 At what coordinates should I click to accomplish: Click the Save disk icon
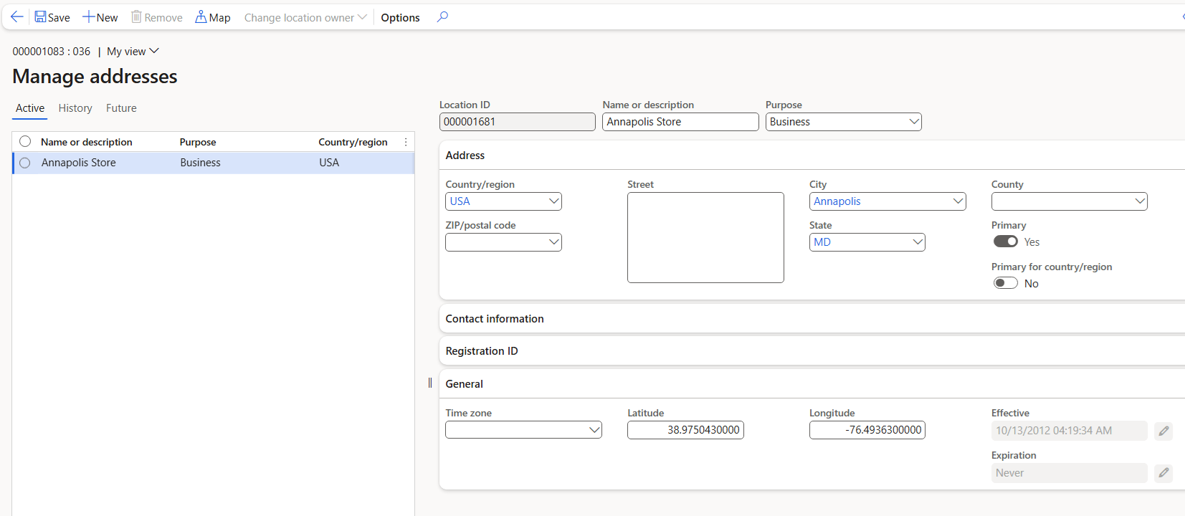coord(41,16)
